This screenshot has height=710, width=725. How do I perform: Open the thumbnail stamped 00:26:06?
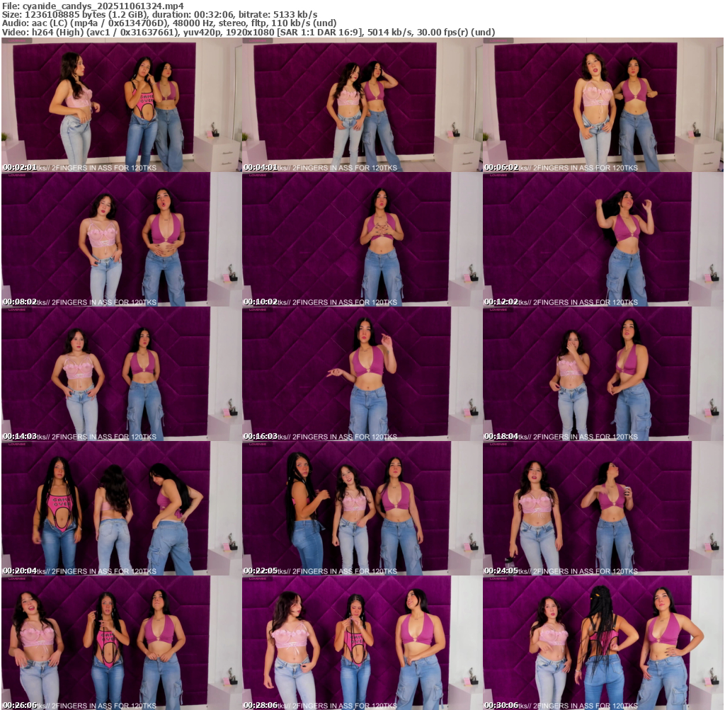point(121,643)
